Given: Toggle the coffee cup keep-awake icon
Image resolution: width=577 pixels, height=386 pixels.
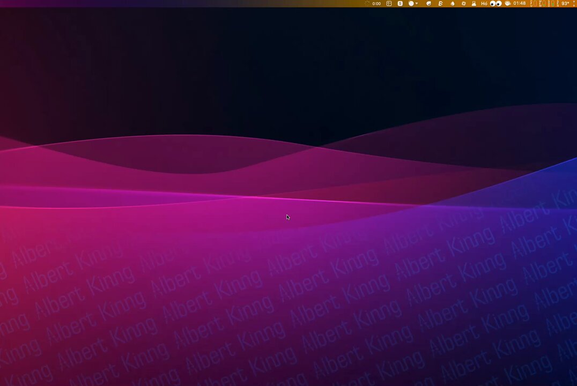Looking at the screenshot, I should [x=507, y=4].
